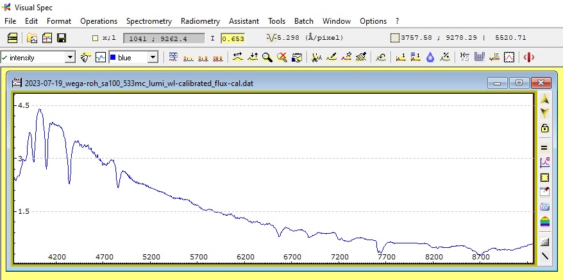Open the Batch menu
Image resolution: width=563 pixels, height=280 pixels.
(x=304, y=21)
